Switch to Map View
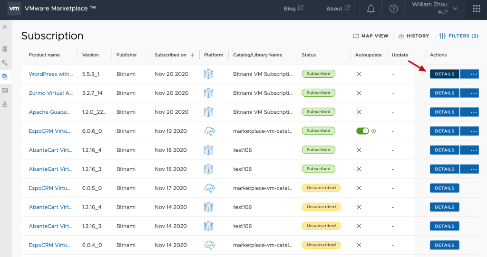The image size is (487, 257). click(370, 36)
